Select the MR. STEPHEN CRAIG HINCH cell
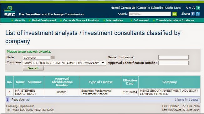 tap(29, 92)
